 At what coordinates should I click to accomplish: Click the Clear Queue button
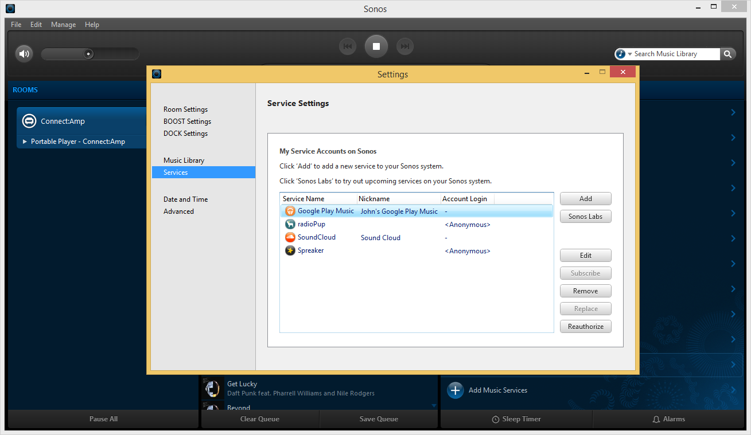click(260, 419)
